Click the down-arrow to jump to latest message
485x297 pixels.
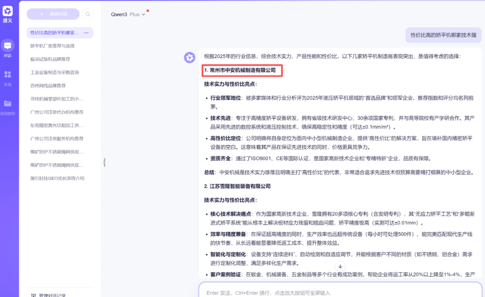(340, 266)
